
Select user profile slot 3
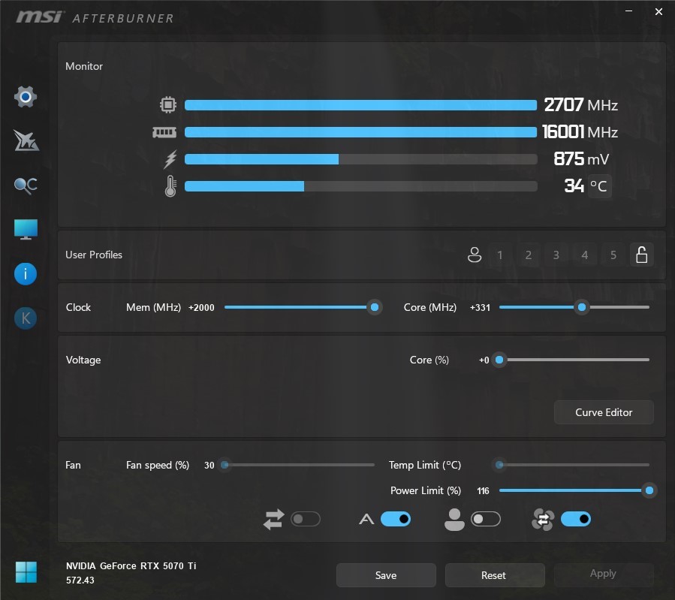click(556, 255)
